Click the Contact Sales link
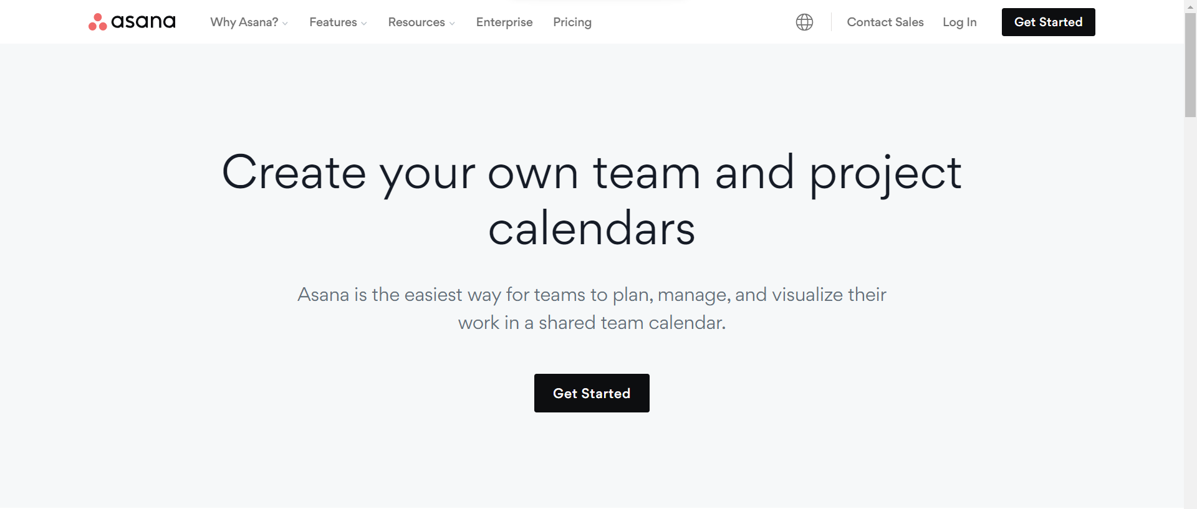This screenshot has width=1197, height=509. point(885,22)
